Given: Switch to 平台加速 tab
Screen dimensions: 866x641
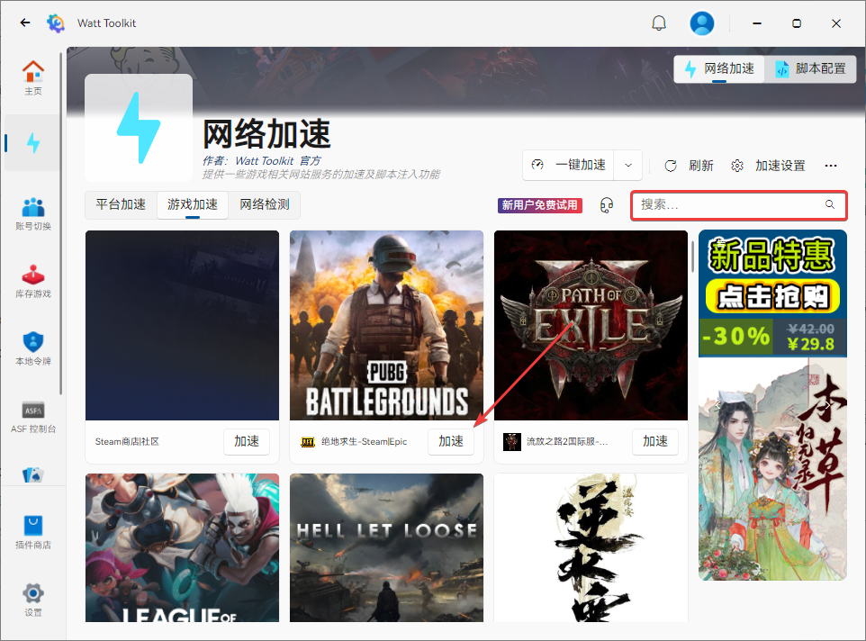Looking at the screenshot, I should (x=121, y=205).
